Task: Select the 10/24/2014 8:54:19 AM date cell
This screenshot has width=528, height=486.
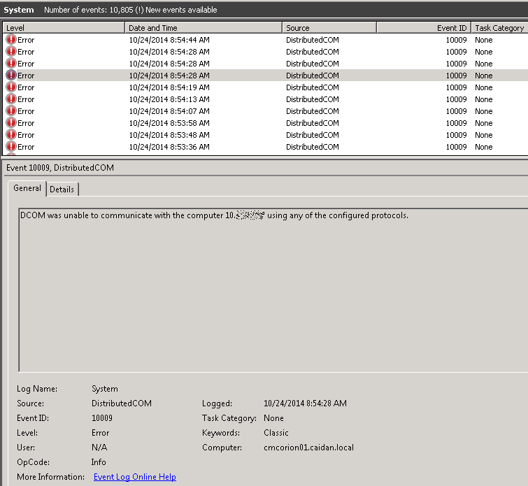Action: 169,87
